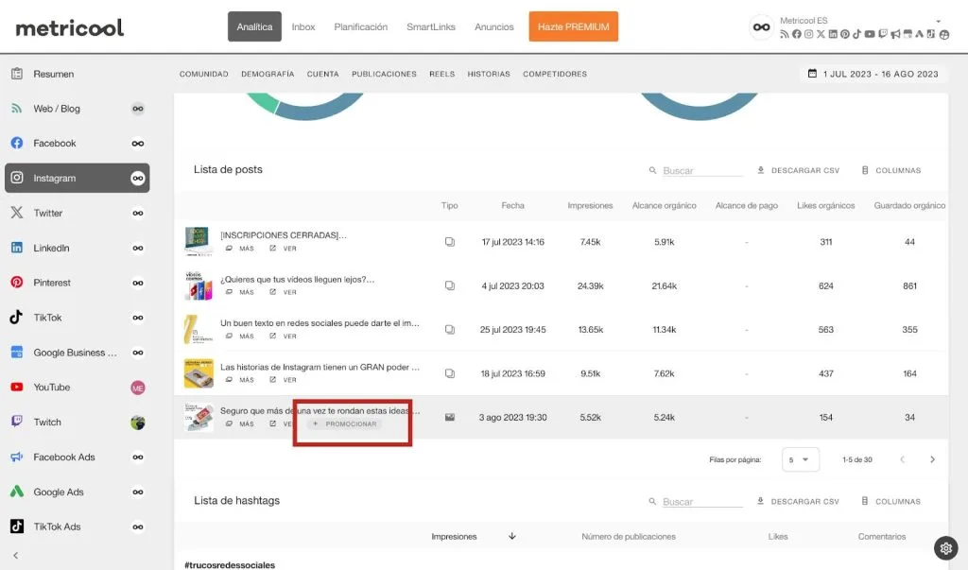Open COLUMNAS for the posts list

click(x=890, y=170)
